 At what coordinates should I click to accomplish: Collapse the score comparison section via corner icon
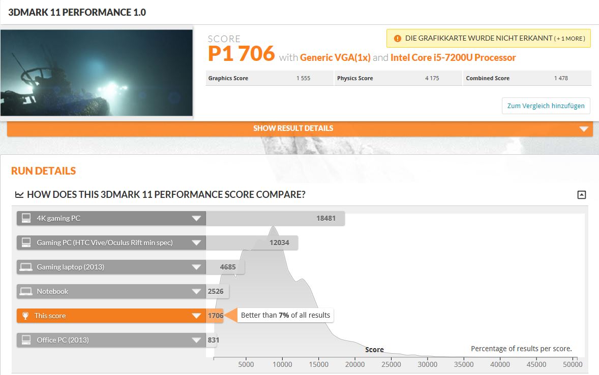click(581, 195)
